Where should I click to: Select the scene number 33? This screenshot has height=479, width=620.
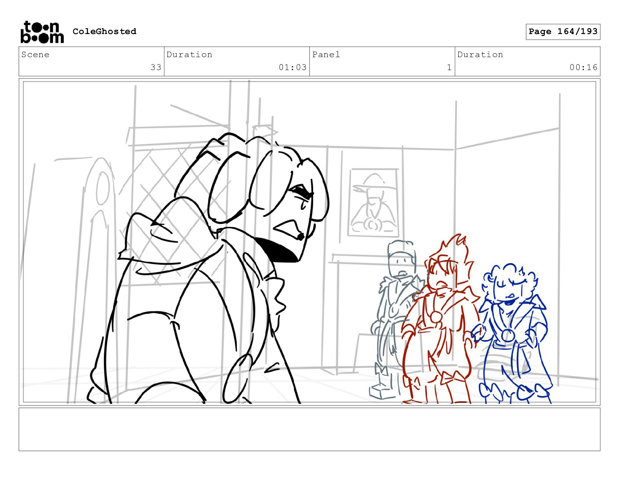pyautogui.click(x=156, y=67)
